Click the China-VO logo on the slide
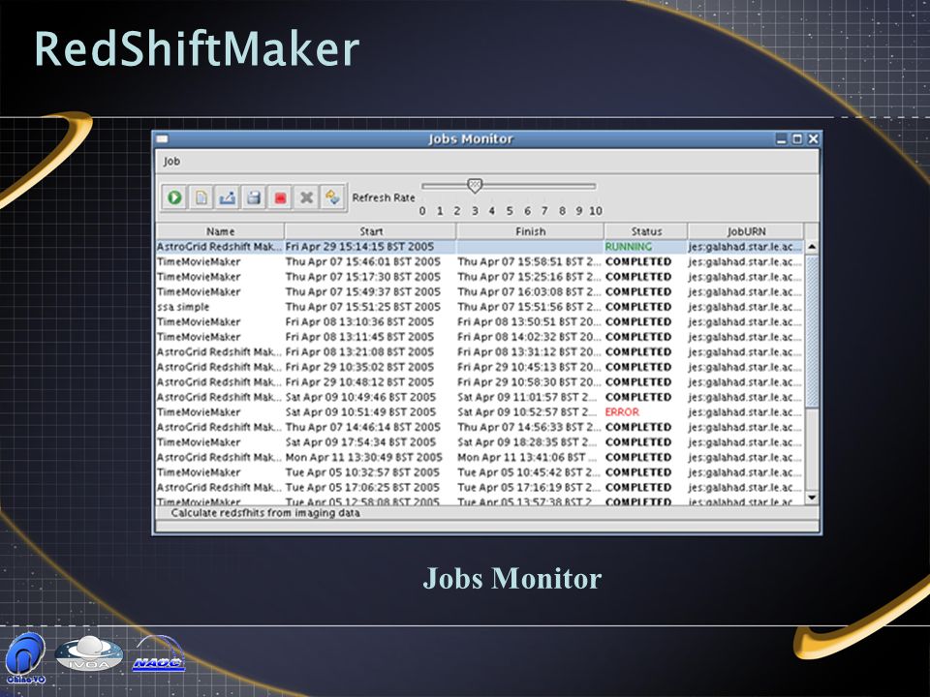Viewport: 930px width, 697px height. [x=25, y=658]
